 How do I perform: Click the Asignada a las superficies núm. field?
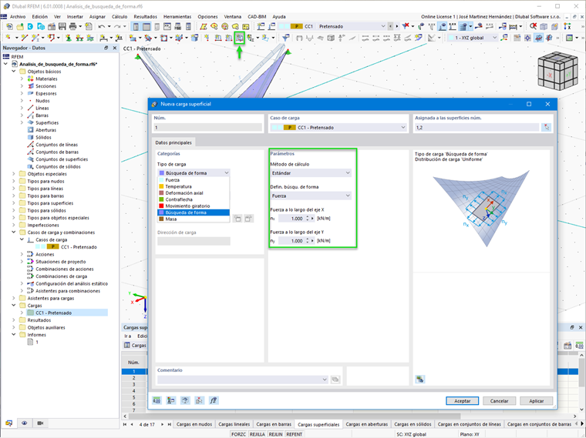point(477,127)
